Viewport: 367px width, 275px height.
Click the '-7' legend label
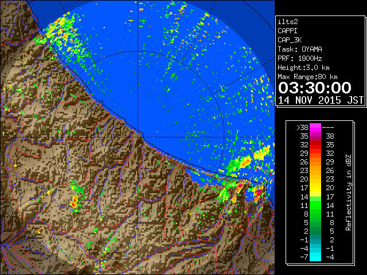pos(304,257)
